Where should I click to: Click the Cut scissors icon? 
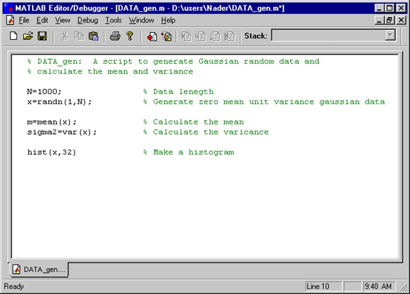[x=65, y=36]
